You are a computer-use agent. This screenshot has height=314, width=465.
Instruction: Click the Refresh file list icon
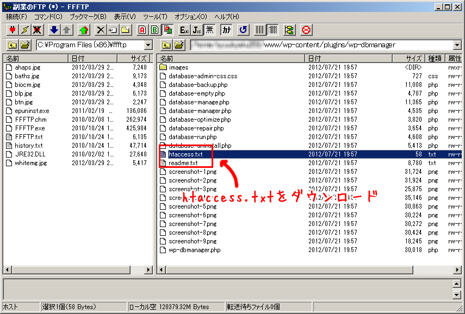pos(243,30)
